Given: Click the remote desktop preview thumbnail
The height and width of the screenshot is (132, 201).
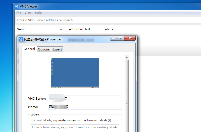Looking at the screenshot, I should 75,73.
